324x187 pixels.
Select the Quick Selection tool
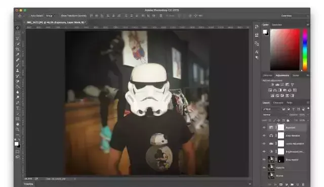[18, 43]
